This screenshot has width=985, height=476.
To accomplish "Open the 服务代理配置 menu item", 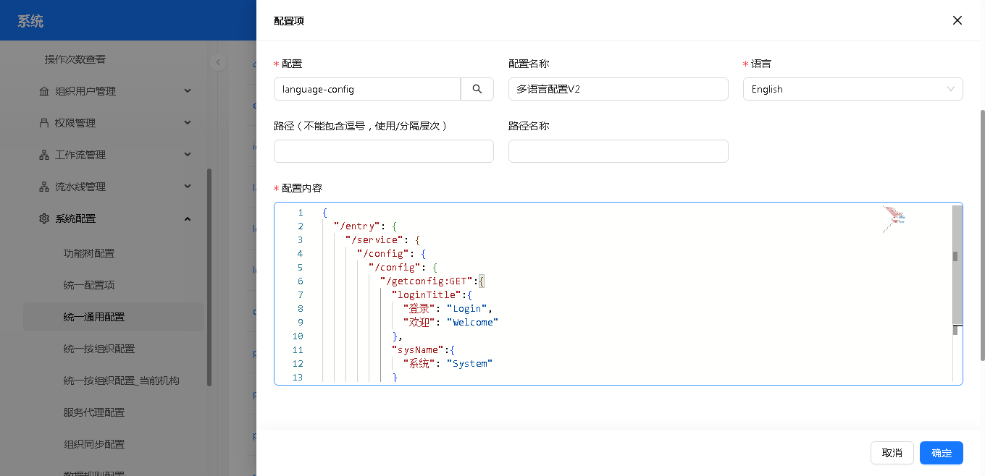I will pos(94,412).
